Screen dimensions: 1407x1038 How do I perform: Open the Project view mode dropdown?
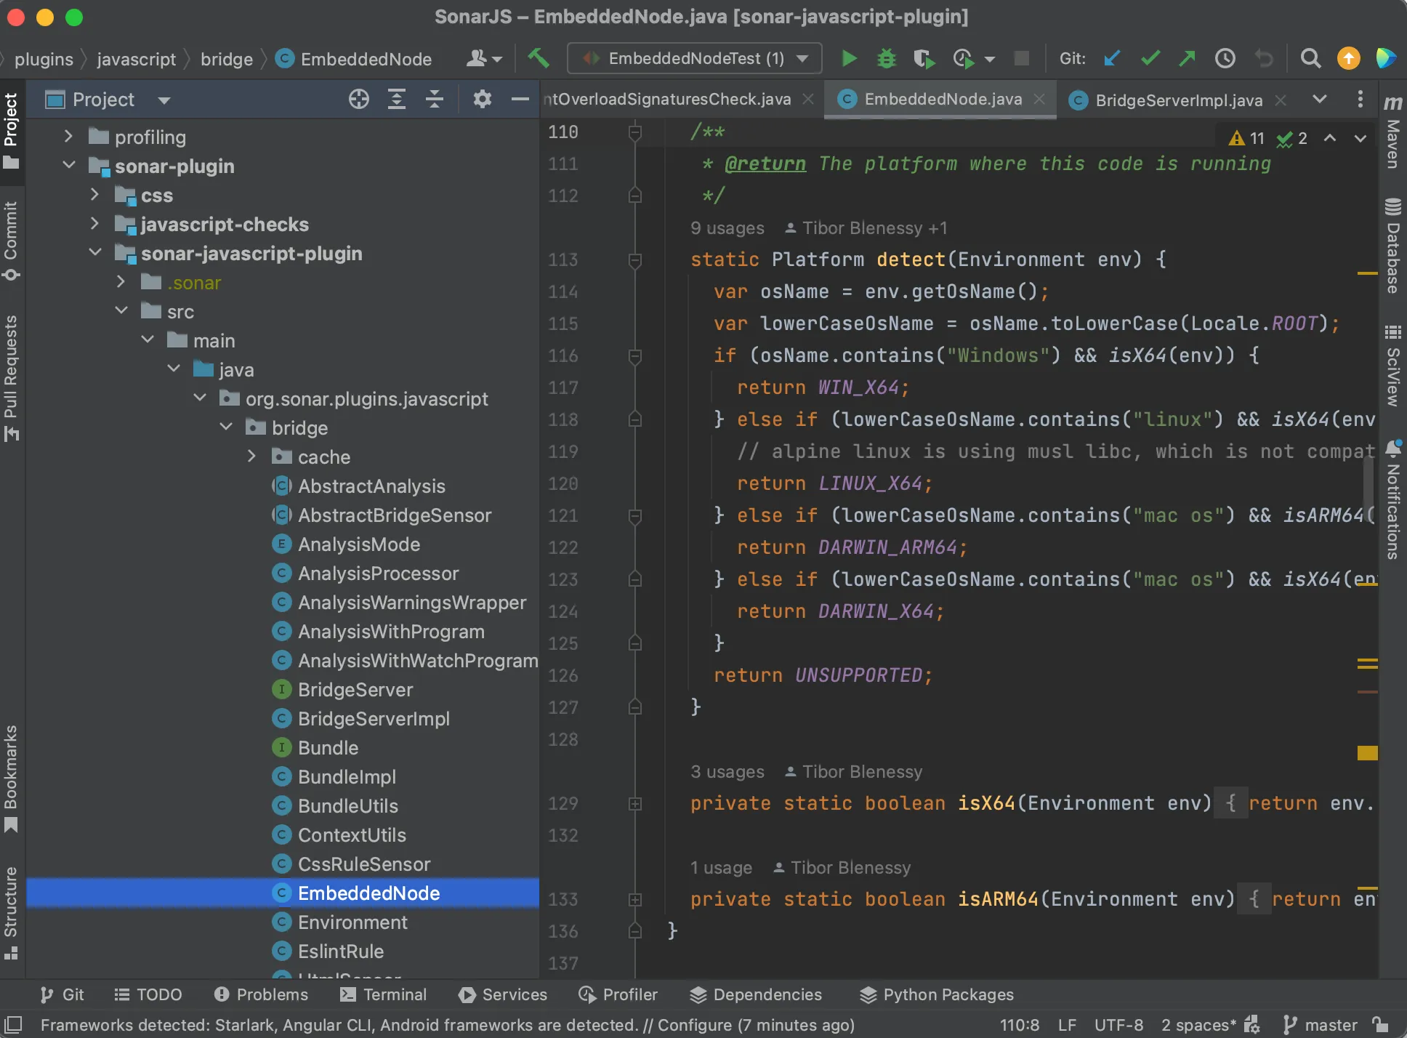(164, 100)
